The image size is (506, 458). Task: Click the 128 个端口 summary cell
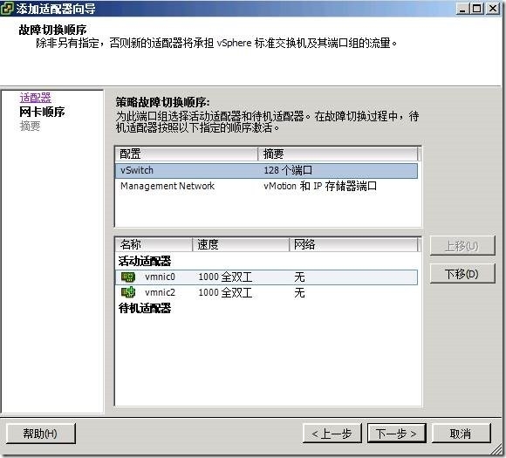pos(288,170)
